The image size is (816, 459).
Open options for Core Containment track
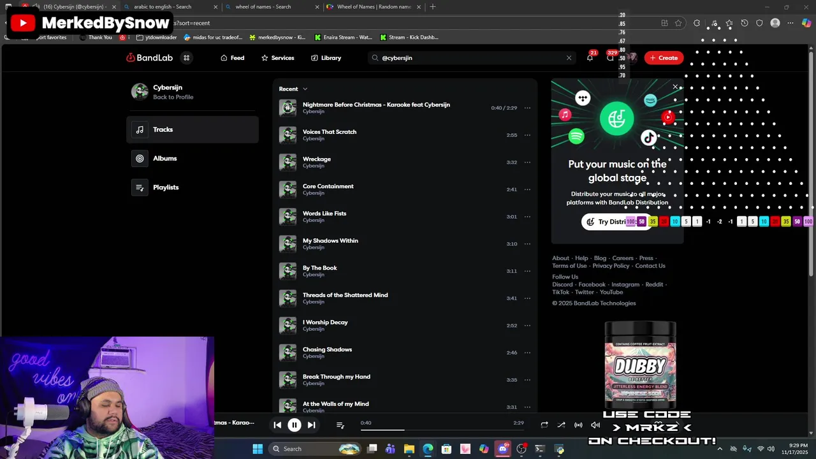pyautogui.click(x=527, y=189)
